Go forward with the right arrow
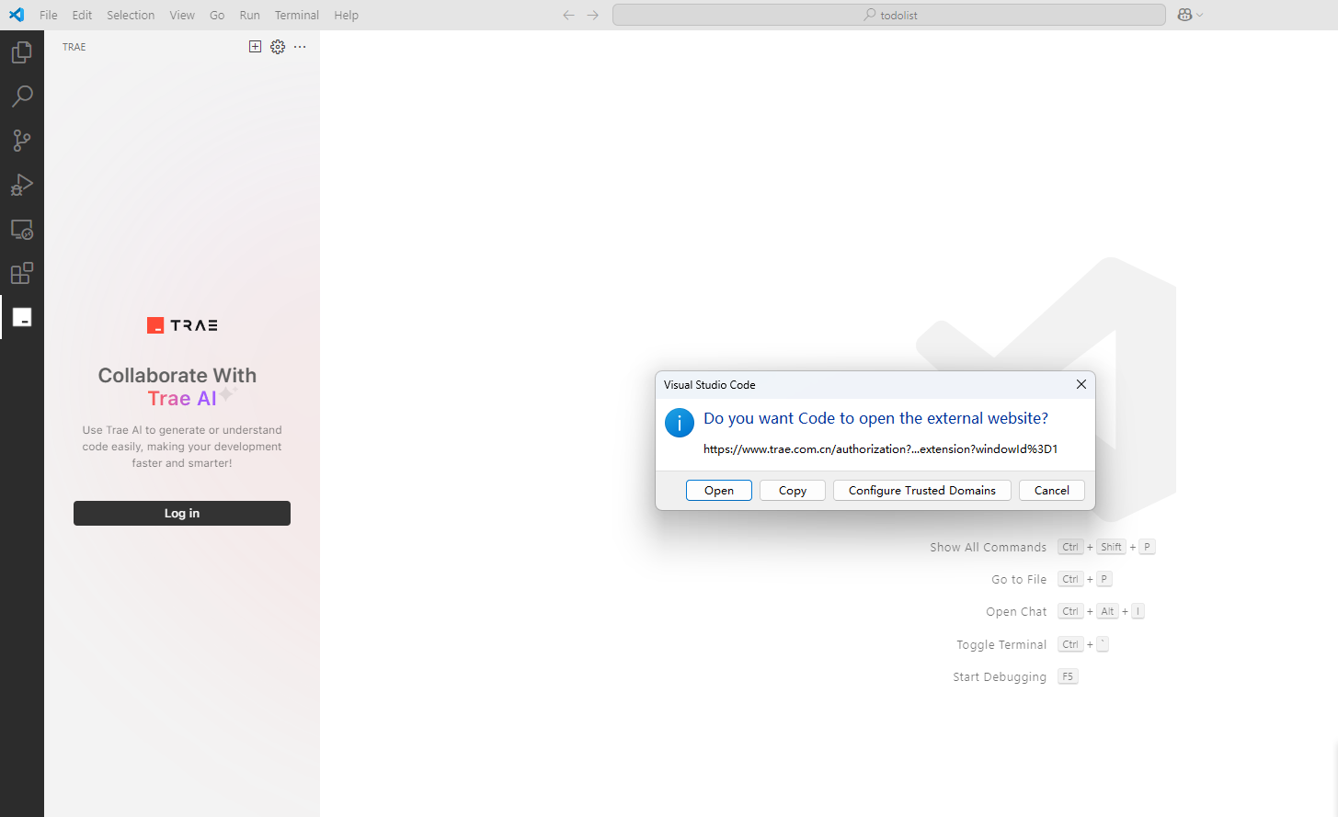The width and height of the screenshot is (1338, 817). click(x=593, y=15)
